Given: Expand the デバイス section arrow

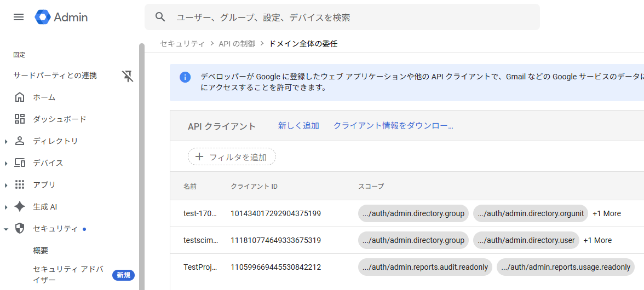Looking at the screenshot, I should [6, 164].
